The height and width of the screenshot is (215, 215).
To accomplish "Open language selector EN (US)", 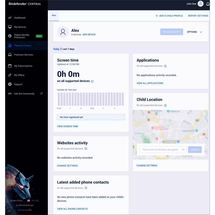I will coord(33,200).
